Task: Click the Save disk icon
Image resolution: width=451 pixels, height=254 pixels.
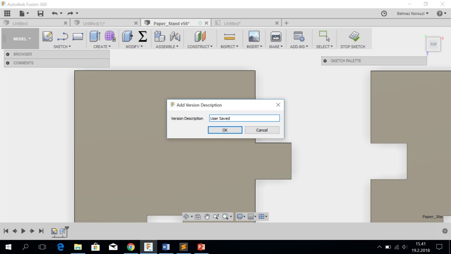Action: 40,13
